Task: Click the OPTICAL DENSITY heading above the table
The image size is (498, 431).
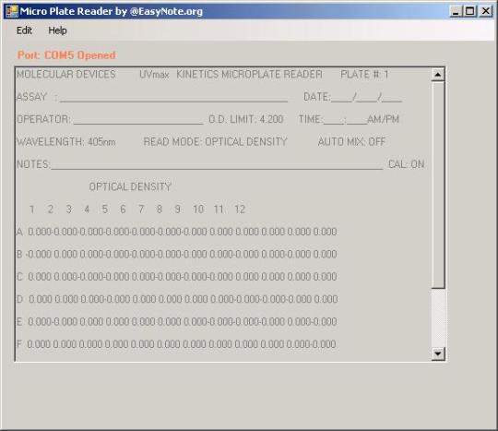Action: point(130,187)
